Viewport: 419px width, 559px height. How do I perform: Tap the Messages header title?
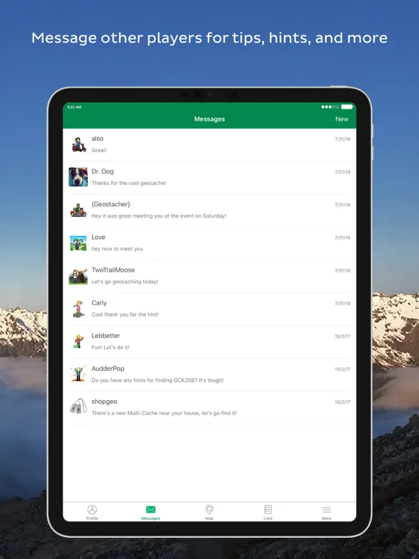(x=209, y=119)
